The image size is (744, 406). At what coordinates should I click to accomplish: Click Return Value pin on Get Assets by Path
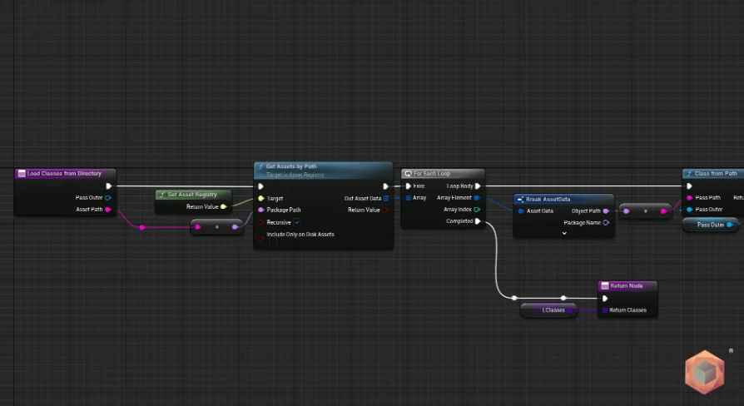tap(385, 210)
